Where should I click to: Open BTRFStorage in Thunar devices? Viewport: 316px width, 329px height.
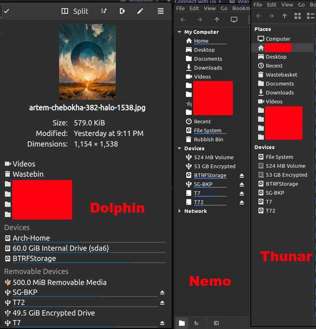tap(278, 184)
